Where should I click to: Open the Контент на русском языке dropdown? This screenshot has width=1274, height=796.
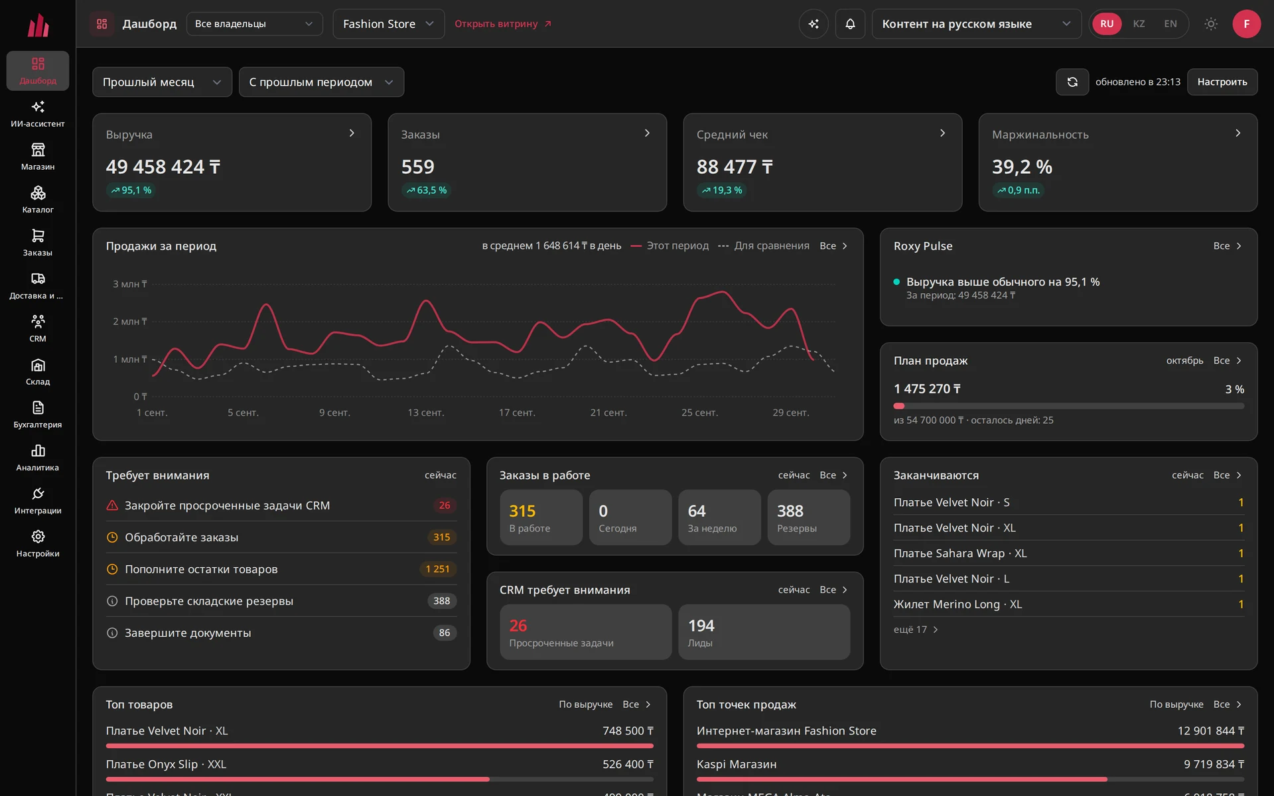(976, 24)
